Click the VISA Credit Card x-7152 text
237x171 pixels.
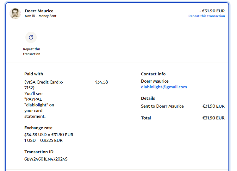coord(44,85)
